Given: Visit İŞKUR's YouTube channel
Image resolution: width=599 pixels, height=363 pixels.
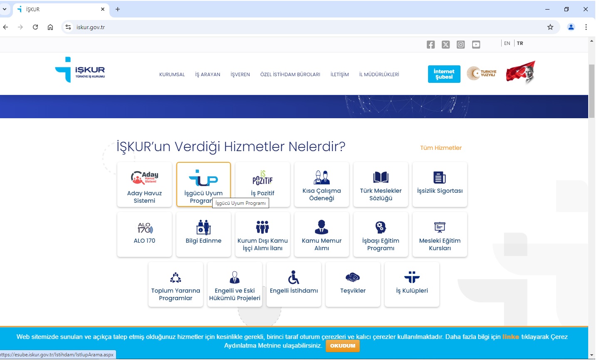Looking at the screenshot, I should tap(476, 45).
